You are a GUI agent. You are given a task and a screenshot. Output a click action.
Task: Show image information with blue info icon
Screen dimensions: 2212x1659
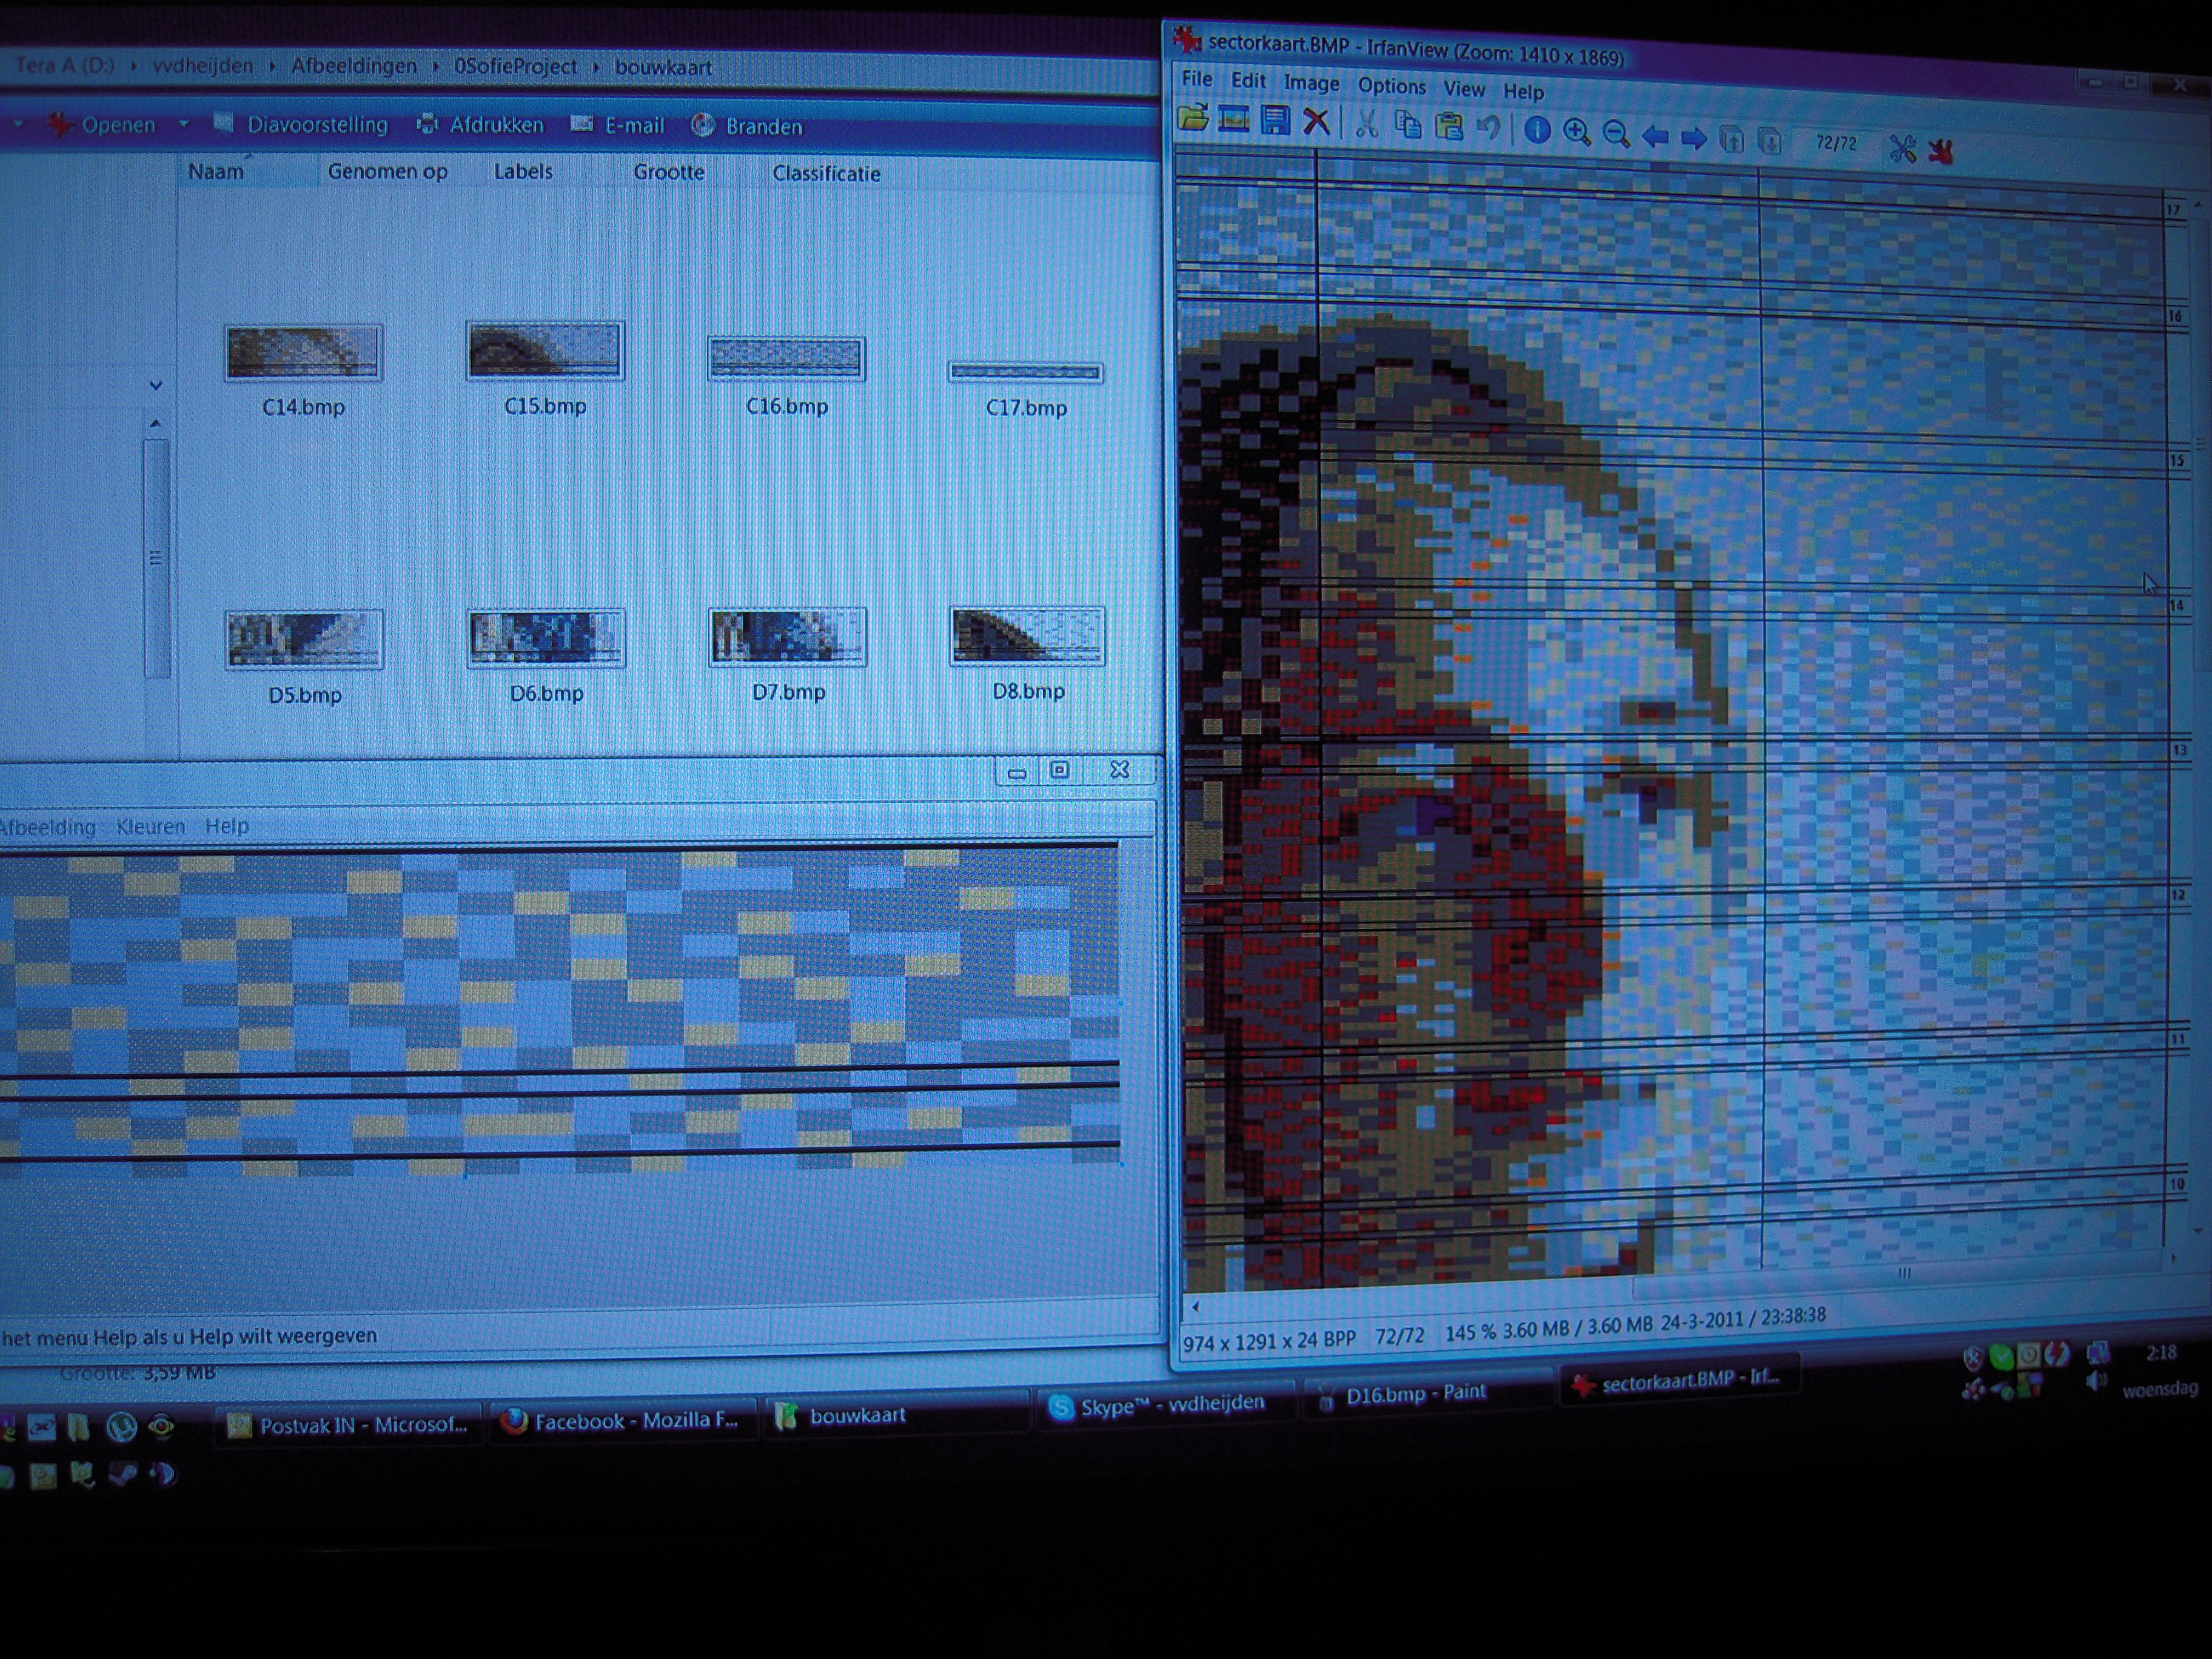tap(1537, 131)
